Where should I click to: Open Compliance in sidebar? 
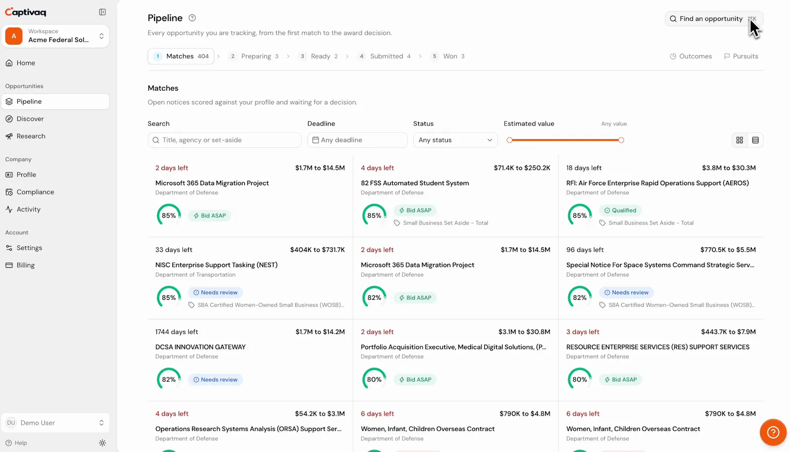coord(55,192)
